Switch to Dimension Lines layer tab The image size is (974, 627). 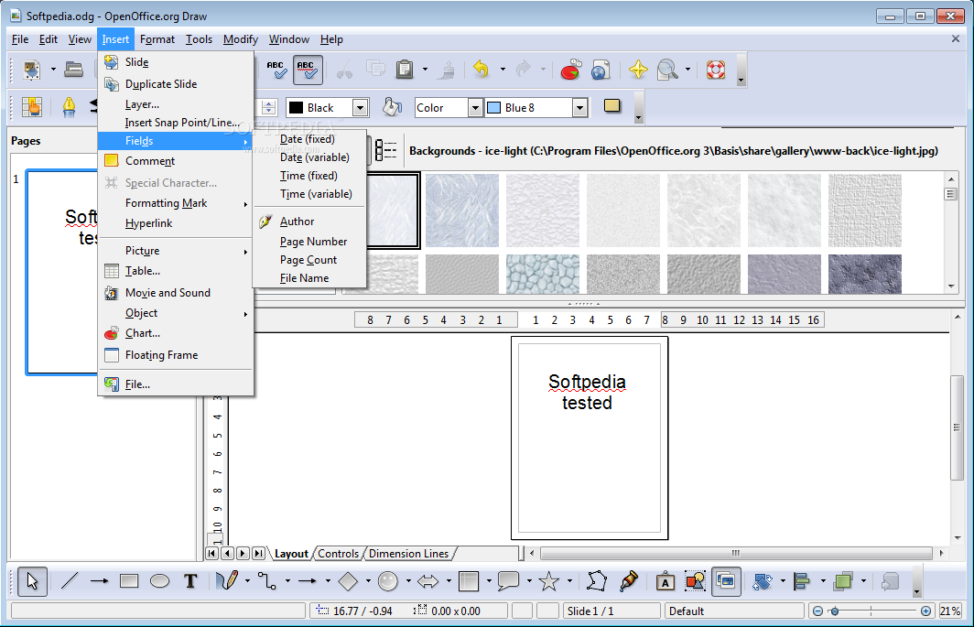408,554
